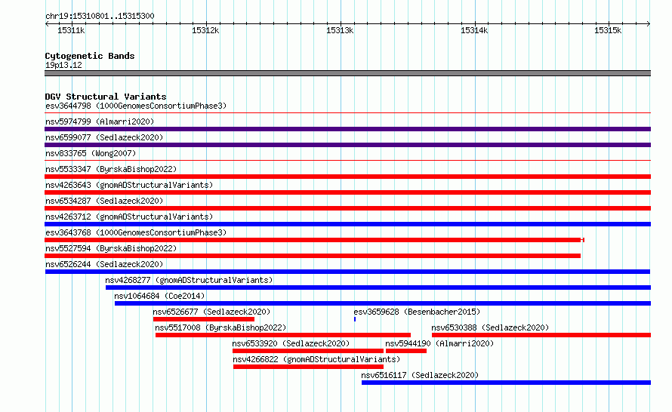
Task: Click esv3659628 (Besenbacher2015) label
Action: pyautogui.click(x=417, y=312)
